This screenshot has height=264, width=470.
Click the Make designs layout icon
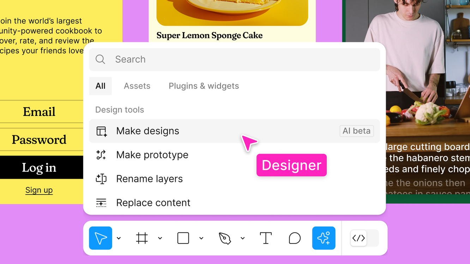(101, 131)
